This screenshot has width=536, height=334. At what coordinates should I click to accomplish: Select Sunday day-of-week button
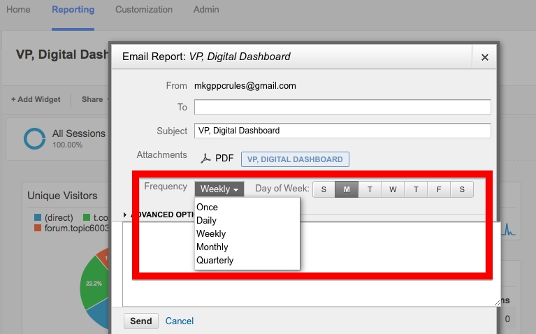pos(324,189)
